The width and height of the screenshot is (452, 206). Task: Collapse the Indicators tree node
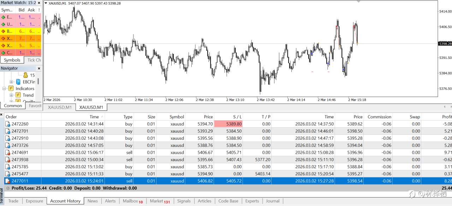click(4, 89)
